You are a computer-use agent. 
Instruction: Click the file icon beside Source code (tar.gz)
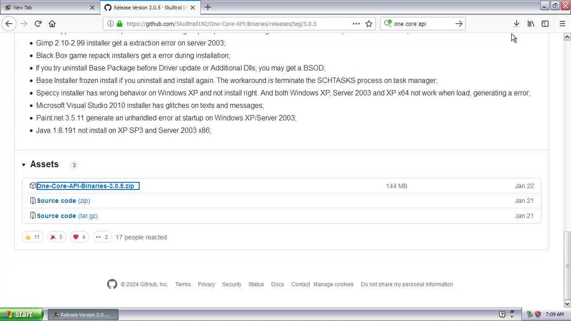click(33, 215)
